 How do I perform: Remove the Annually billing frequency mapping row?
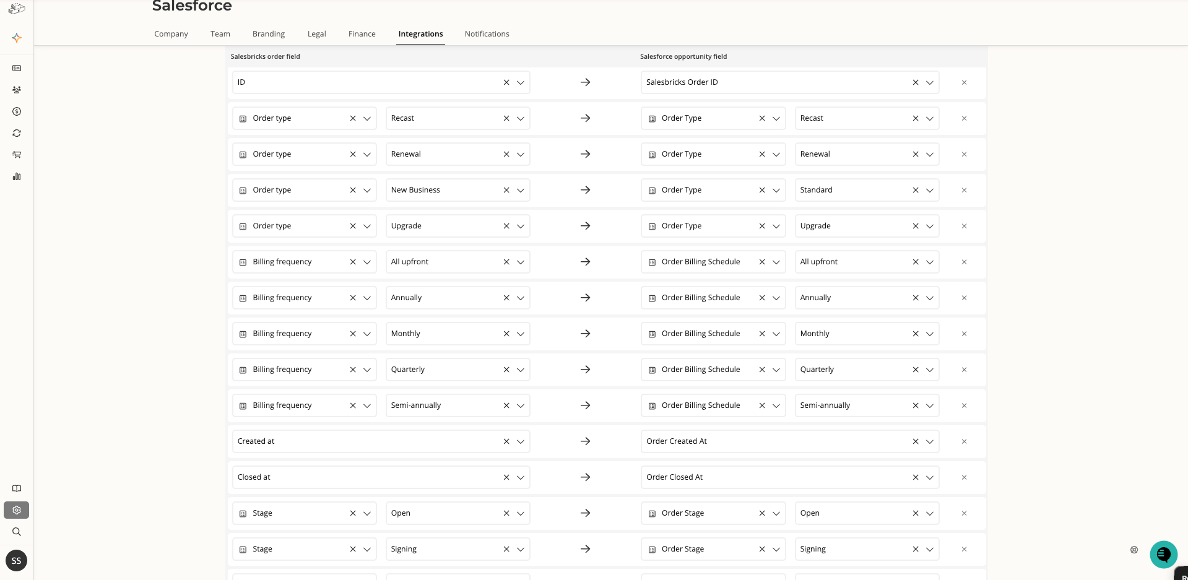pyautogui.click(x=964, y=298)
